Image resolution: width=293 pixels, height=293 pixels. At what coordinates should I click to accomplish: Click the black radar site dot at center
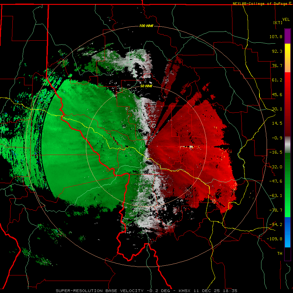146,146
